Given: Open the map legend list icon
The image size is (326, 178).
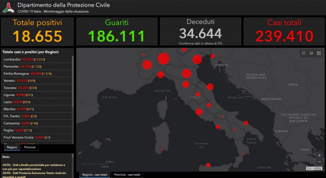Looking at the screenshot, I should pyautogui.click(x=304, y=53).
